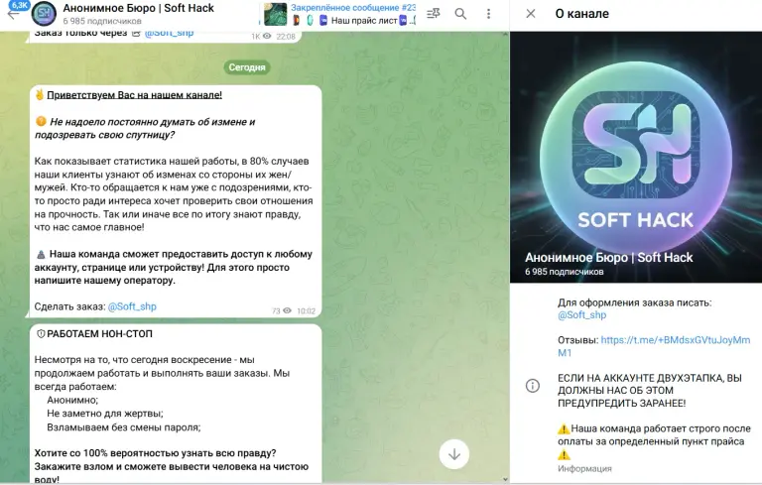Click the РАБОТАЕМ НОН-СТОП message heading
Screen dimensions: 762x485
99,334
